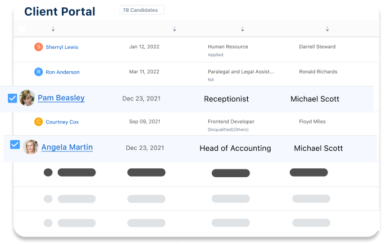This screenshot has width=391, height=244.
Task: Sort by the last column's sort arrows
Action: click(x=328, y=29)
